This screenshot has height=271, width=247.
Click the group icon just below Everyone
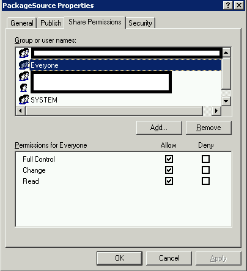coord(24,76)
